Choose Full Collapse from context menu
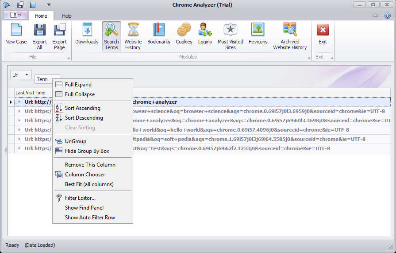396x253 pixels. coord(92,94)
